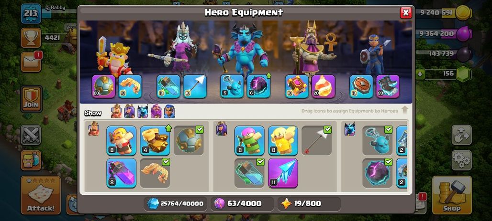Open the mailbox with notification badge

pos(31,62)
